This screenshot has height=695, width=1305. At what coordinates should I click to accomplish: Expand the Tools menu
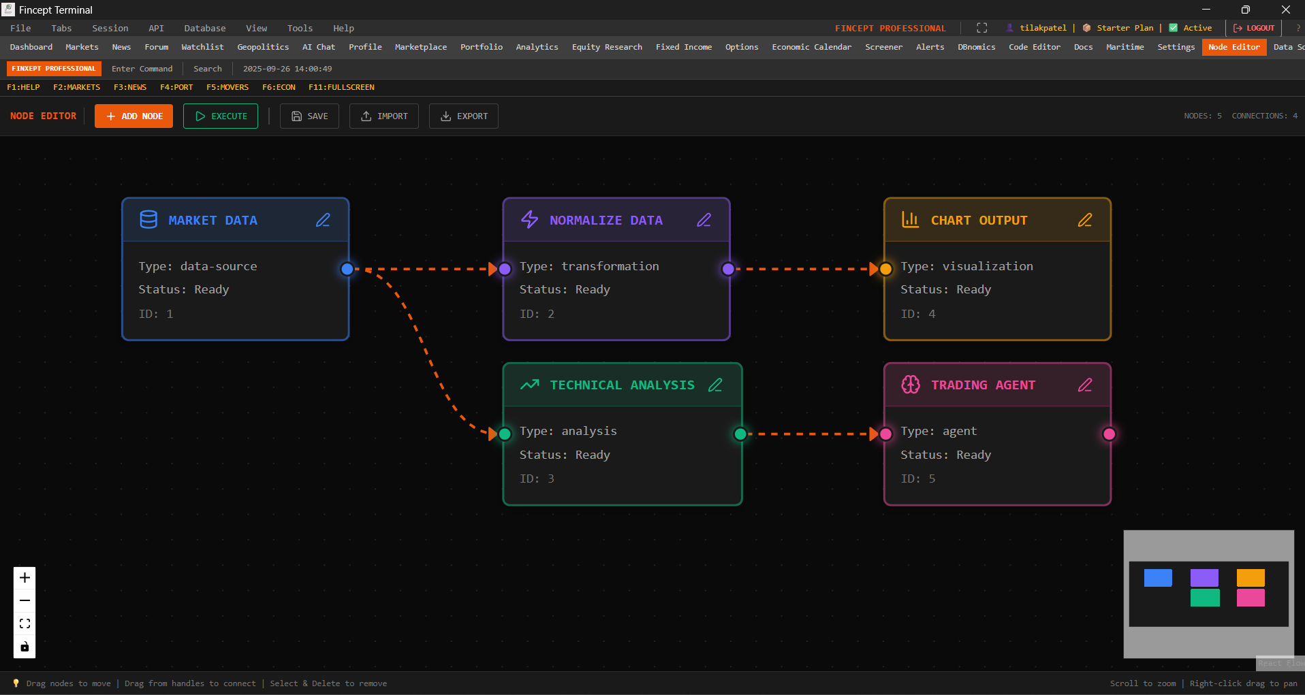pos(300,28)
